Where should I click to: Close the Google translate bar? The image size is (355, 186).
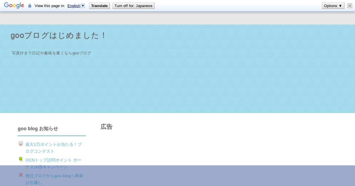coord(350,6)
